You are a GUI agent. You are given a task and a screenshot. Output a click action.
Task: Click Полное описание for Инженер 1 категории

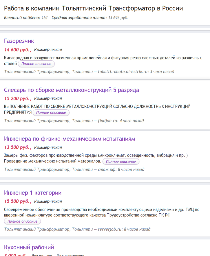coord(23,221)
